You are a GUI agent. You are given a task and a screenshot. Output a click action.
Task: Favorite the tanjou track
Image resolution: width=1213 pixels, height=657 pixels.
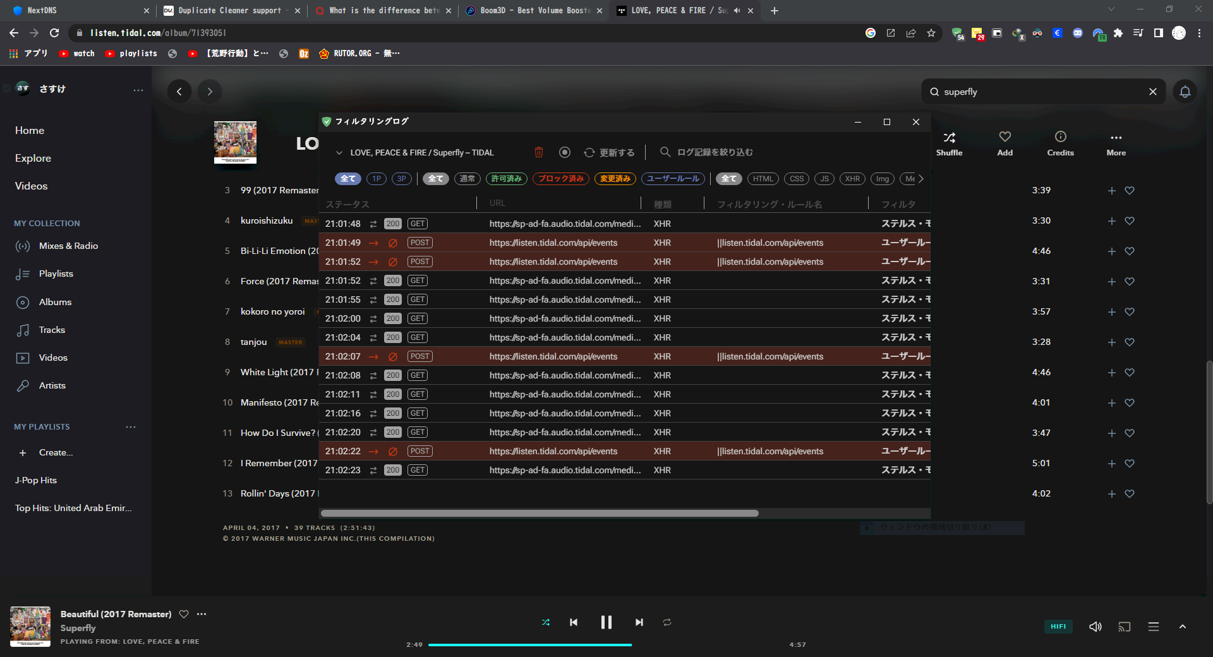(1130, 342)
